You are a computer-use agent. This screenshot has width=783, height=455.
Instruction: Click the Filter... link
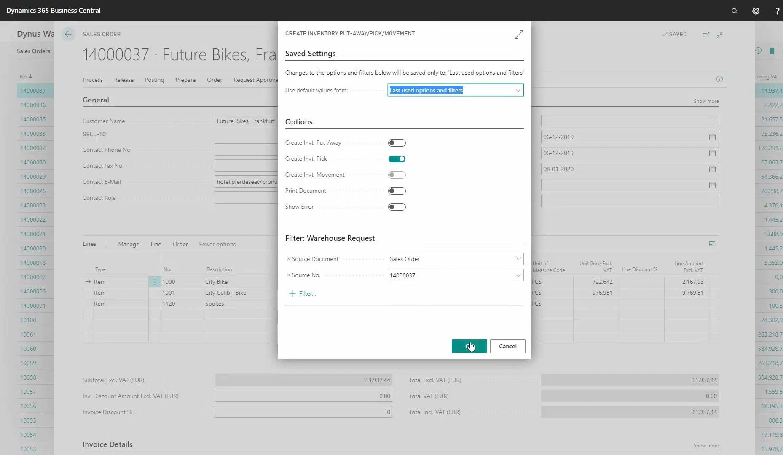coord(307,293)
